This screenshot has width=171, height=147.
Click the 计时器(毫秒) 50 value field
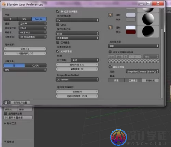click(25, 53)
